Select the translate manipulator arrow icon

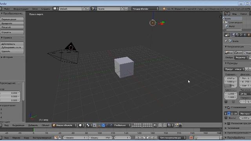point(103,125)
